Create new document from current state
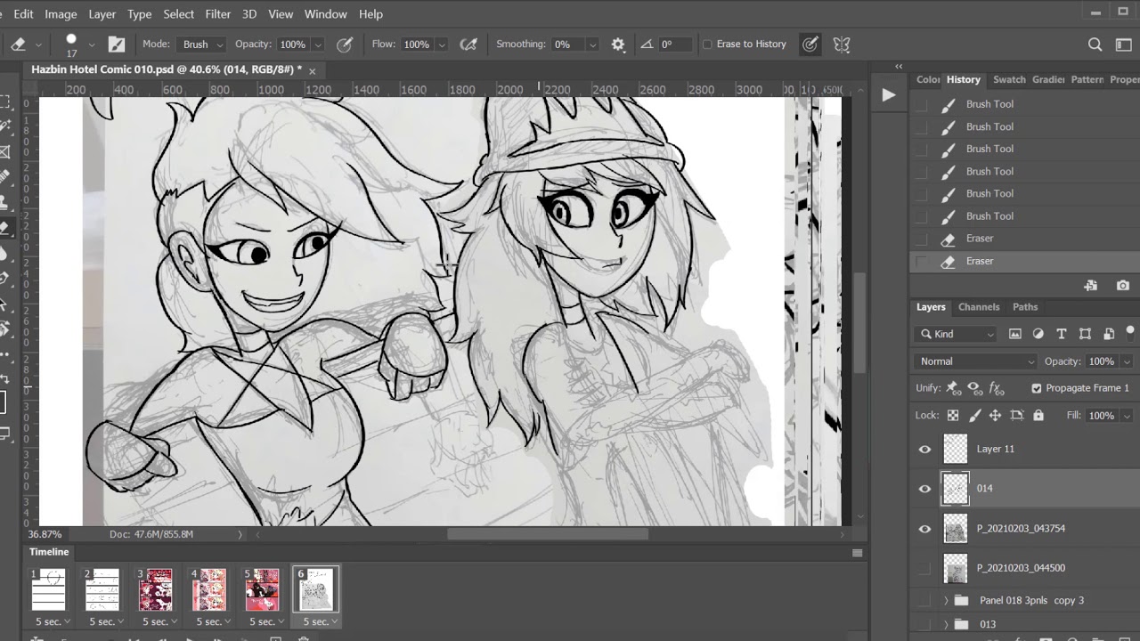This screenshot has width=1140, height=641. [x=1090, y=286]
